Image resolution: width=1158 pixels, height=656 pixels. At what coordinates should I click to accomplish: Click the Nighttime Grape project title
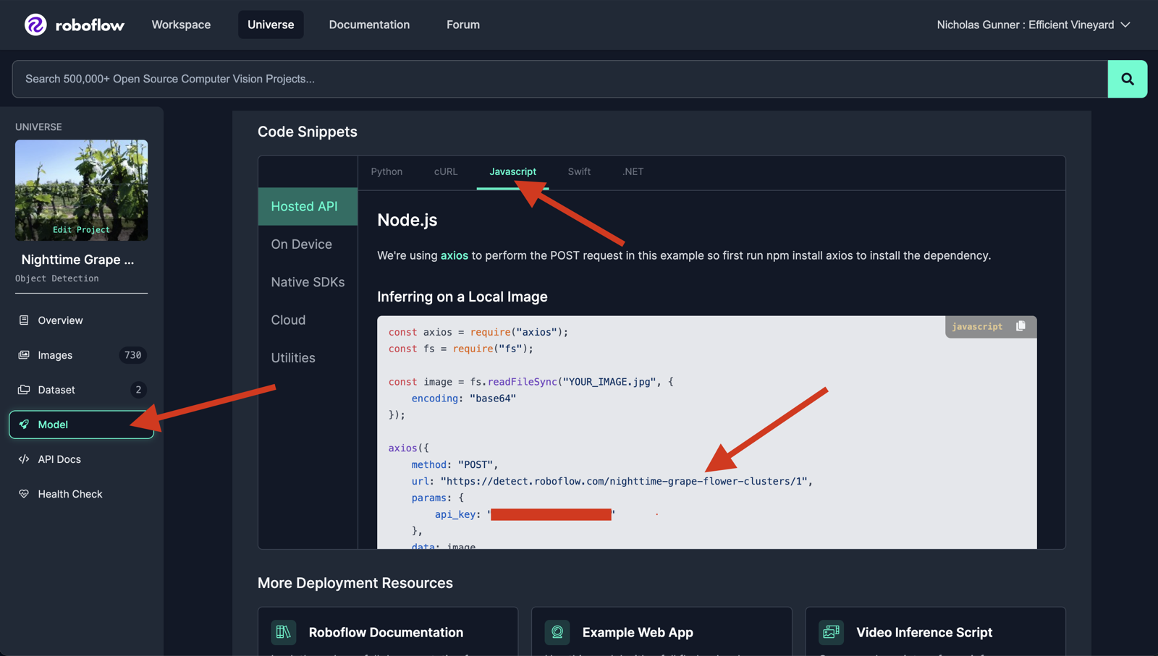click(x=77, y=260)
